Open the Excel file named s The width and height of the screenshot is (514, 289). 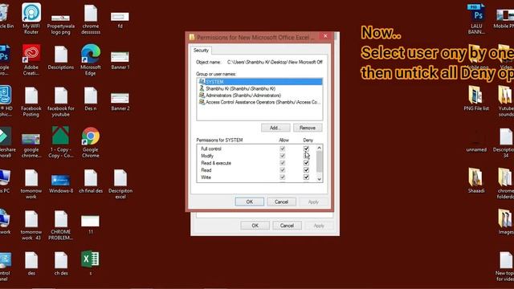[x=91, y=263]
